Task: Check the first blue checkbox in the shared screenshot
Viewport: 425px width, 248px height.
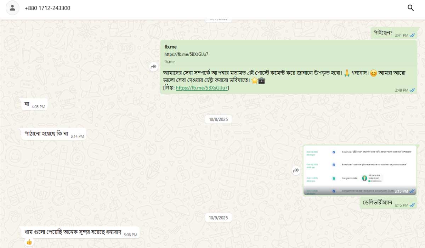Action: (x=334, y=152)
